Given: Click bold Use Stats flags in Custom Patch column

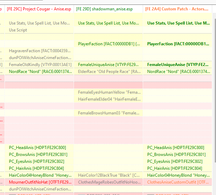Looking at the screenshot, I should 177,23.
